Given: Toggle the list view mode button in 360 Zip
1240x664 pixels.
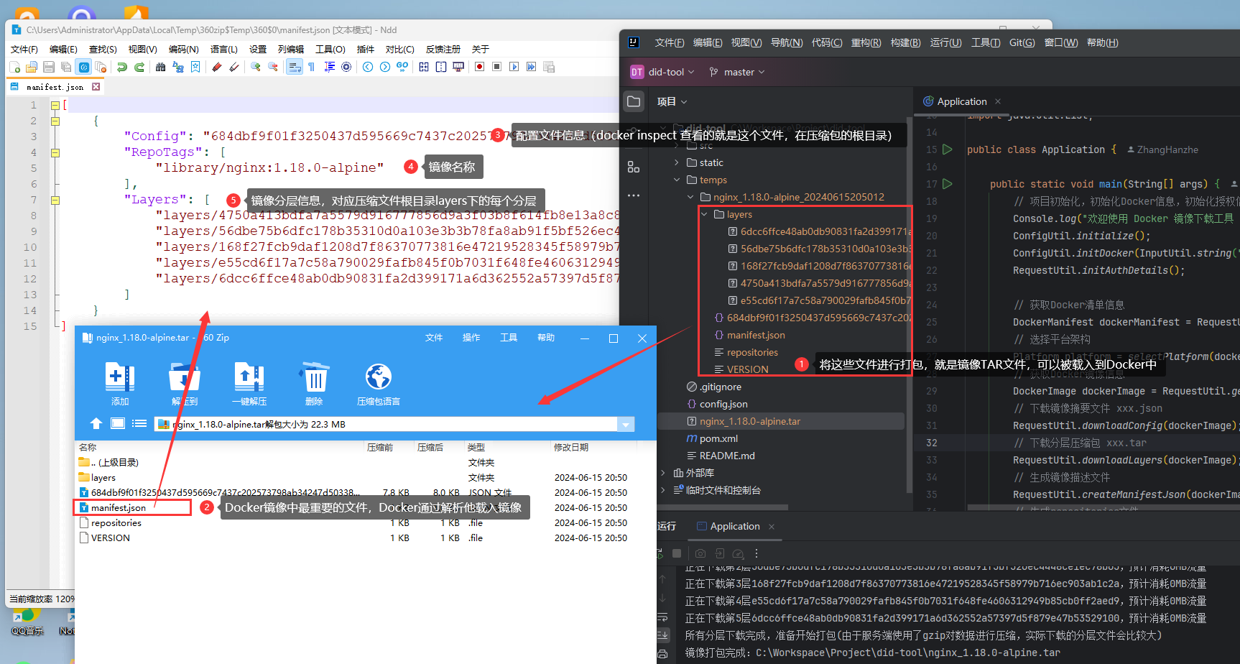Looking at the screenshot, I should [x=139, y=424].
